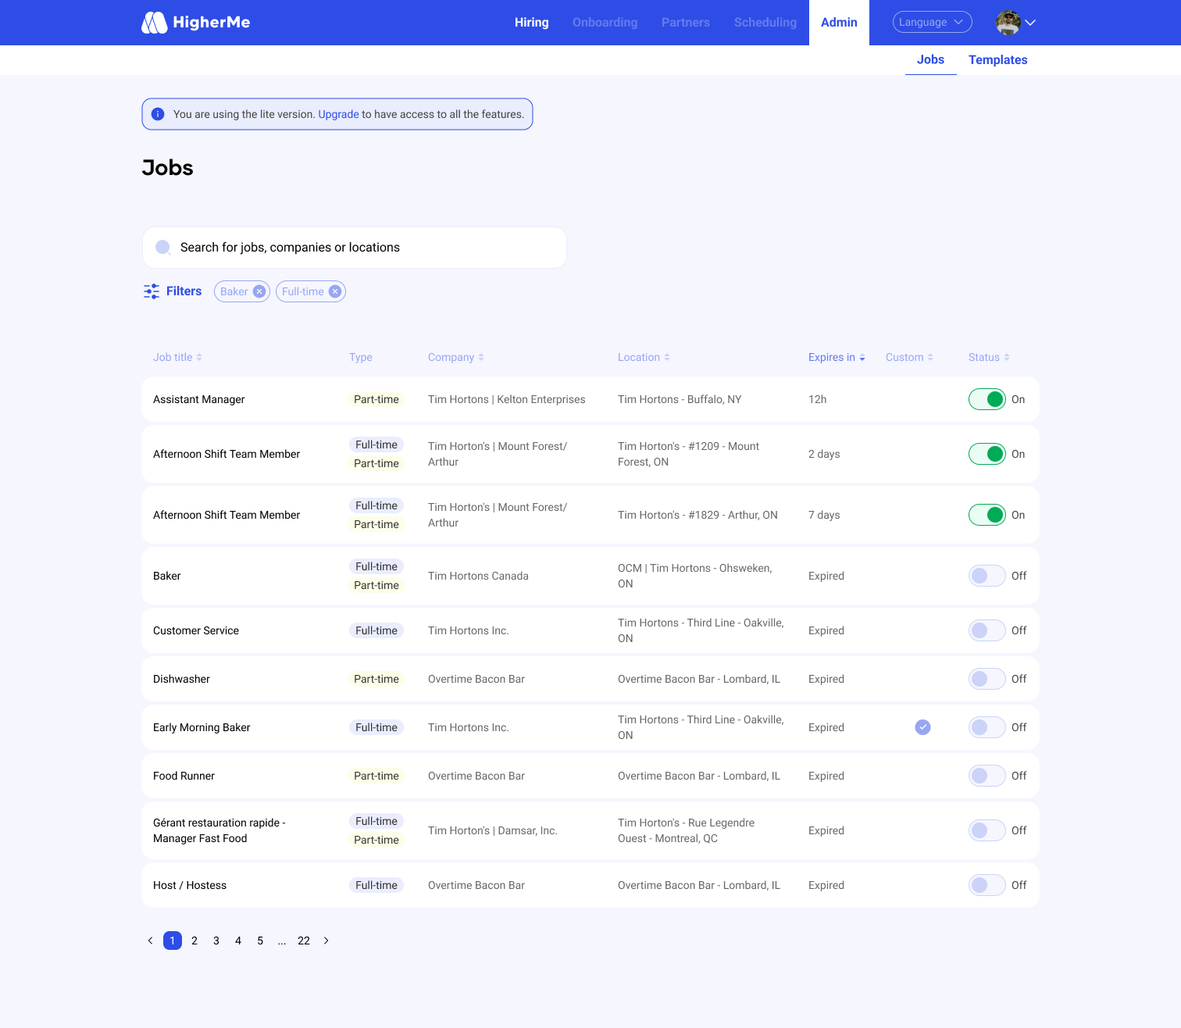Image resolution: width=1181 pixels, height=1028 pixels.
Task: Click the Type column header
Action: pyautogui.click(x=361, y=357)
